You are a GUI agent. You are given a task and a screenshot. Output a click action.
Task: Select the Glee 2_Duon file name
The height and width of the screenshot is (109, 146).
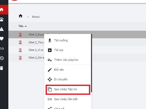pos(36,34)
